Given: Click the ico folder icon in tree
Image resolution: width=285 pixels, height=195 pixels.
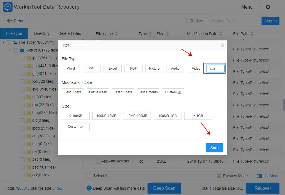Looking at the screenshot, I should point(29,82).
